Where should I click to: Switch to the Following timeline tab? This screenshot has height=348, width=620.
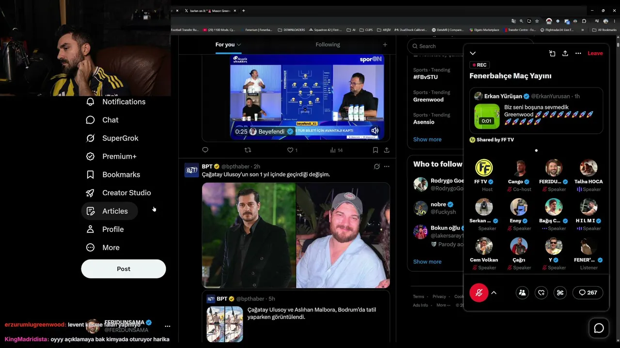pyautogui.click(x=328, y=44)
